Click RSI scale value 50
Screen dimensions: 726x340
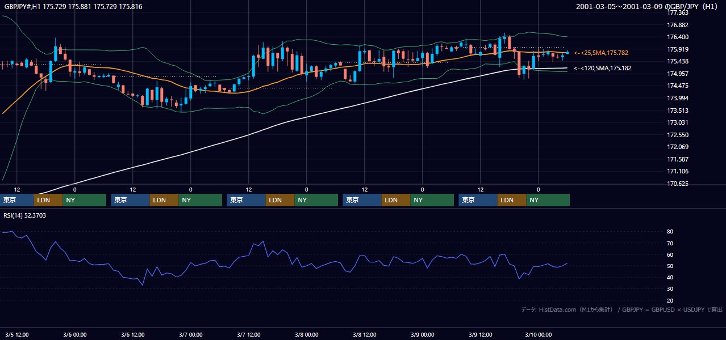670,266
